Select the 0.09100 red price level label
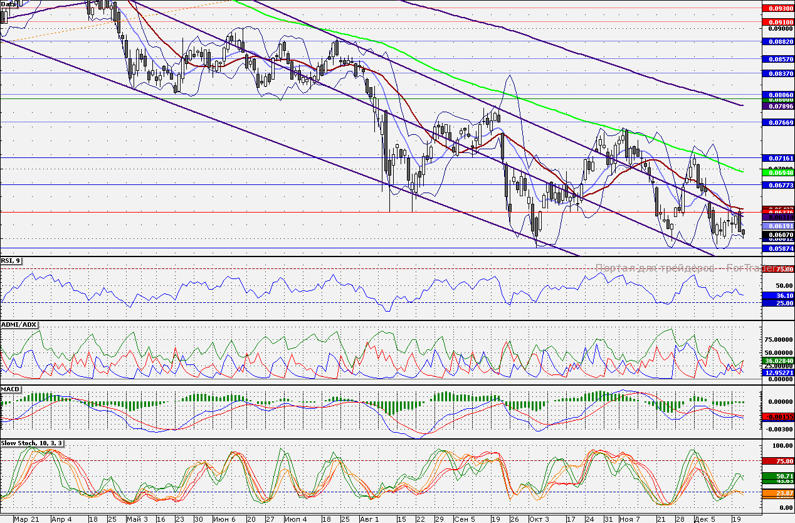Viewport: 795px width, 523px height. point(777,21)
